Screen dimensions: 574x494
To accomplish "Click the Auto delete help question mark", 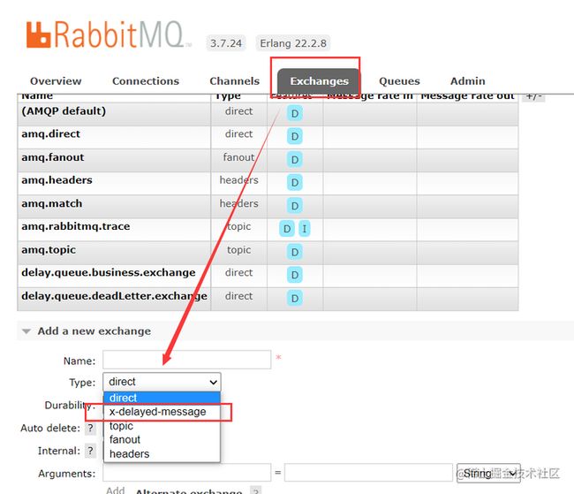I will [x=90, y=428].
